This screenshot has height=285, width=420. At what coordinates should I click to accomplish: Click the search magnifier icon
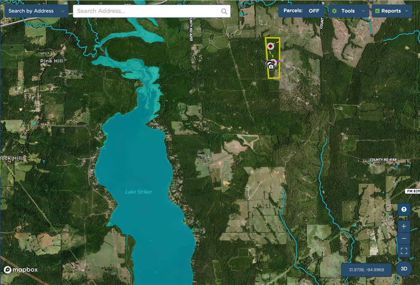pos(224,11)
